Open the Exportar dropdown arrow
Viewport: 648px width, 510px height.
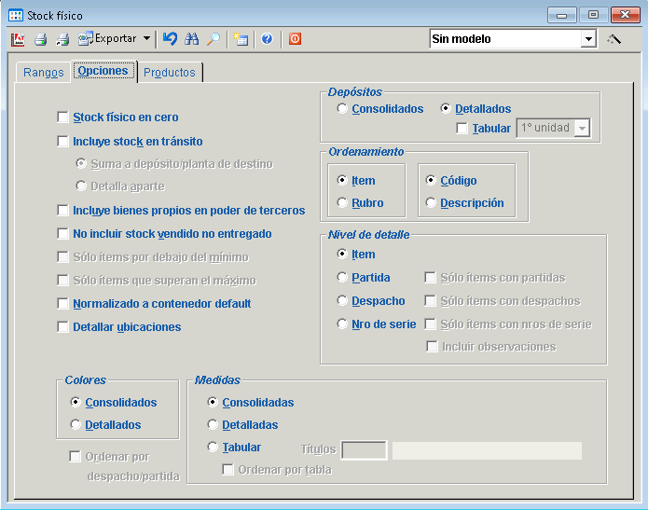point(146,39)
